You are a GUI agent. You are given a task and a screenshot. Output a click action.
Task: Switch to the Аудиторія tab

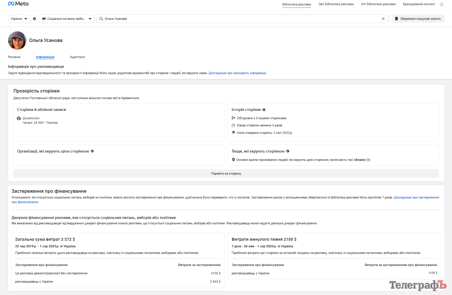pos(77,57)
